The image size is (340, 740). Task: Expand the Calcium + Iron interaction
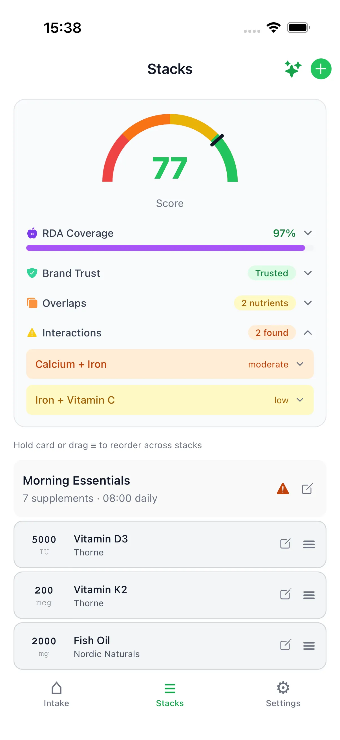(300, 364)
